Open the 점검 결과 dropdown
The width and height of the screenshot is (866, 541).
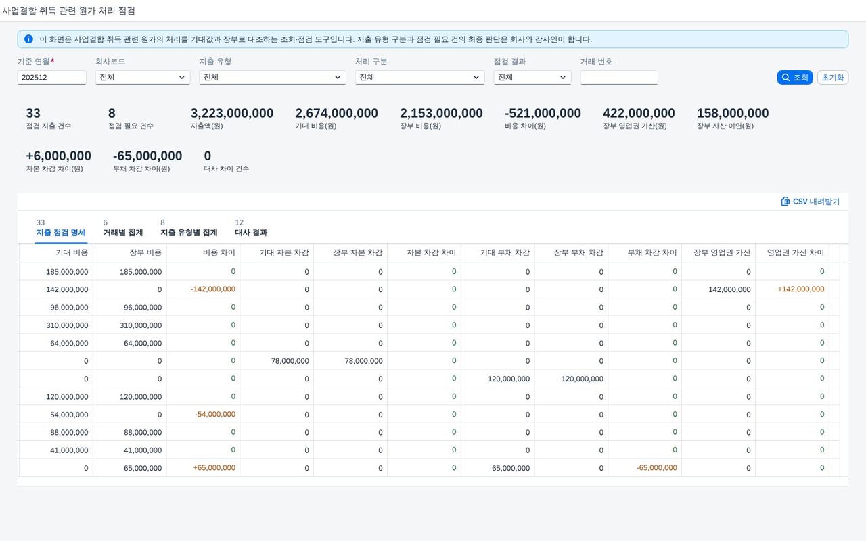click(x=532, y=77)
